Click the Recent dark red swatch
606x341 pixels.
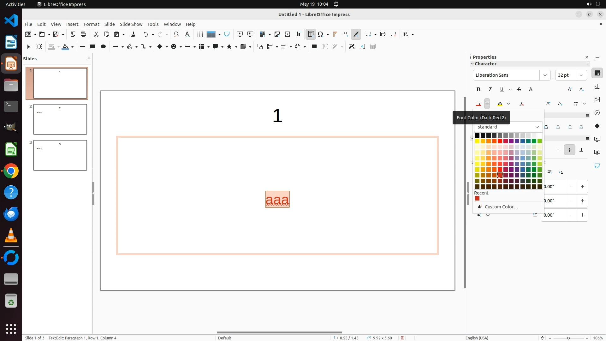tap(477, 199)
